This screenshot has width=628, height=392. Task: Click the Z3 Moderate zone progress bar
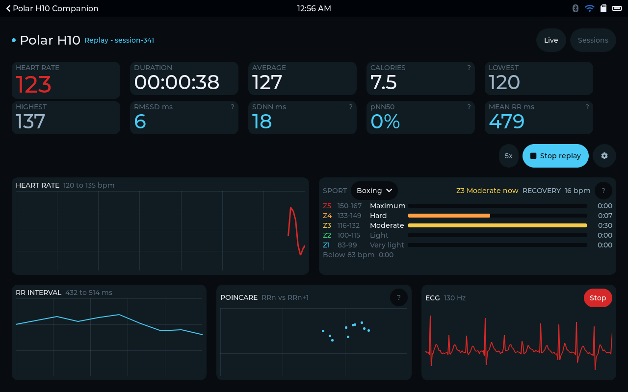click(x=497, y=225)
